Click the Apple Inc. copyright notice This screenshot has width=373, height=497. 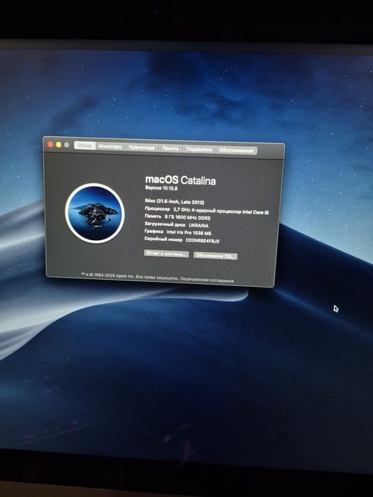[129, 276]
